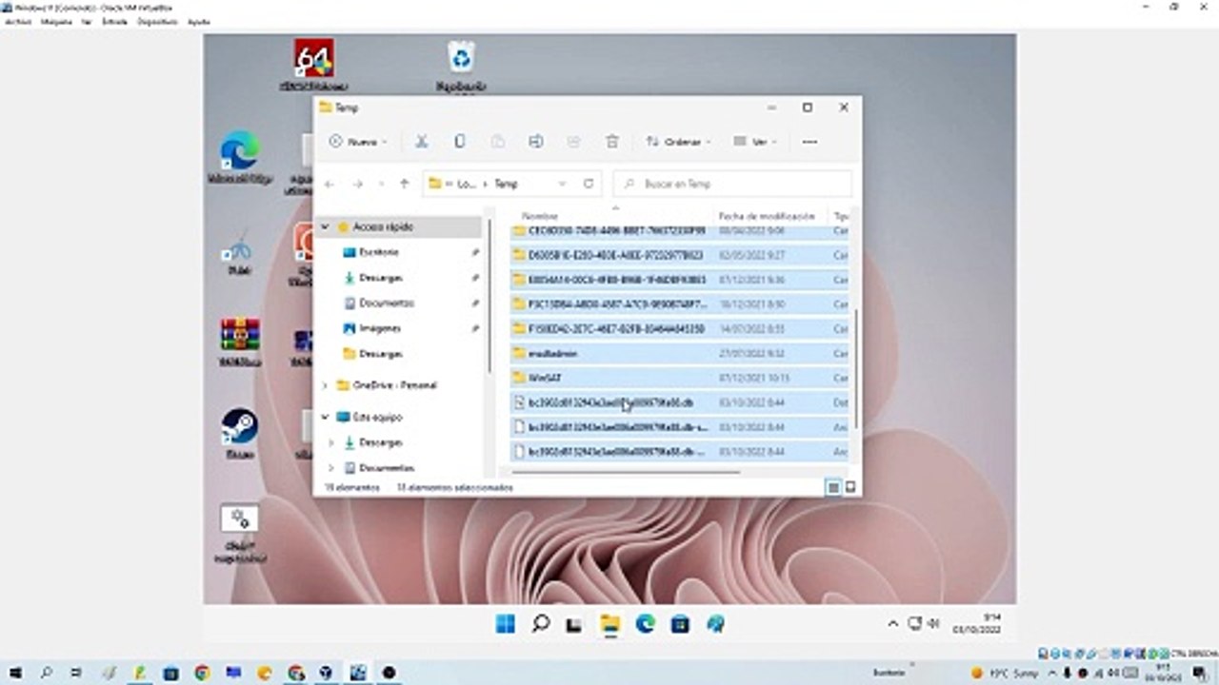The height and width of the screenshot is (685, 1219).
Task: Cut the selected items with the scissors icon
Action: coord(420,142)
